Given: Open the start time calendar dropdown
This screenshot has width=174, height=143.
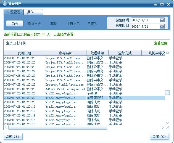Looking at the screenshot, I should tap(162, 20).
